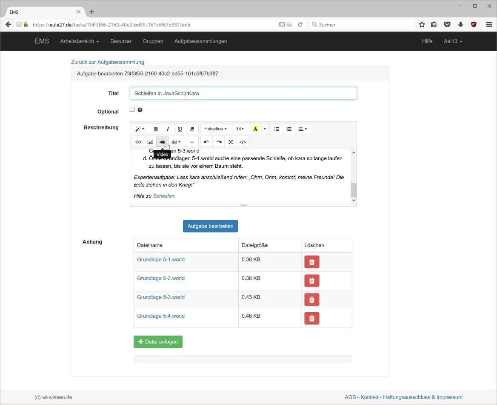Open Aufgabensammlungen in the navbar
This screenshot has width=497, height=405.
pyautogui.click(x=201, y=41)
